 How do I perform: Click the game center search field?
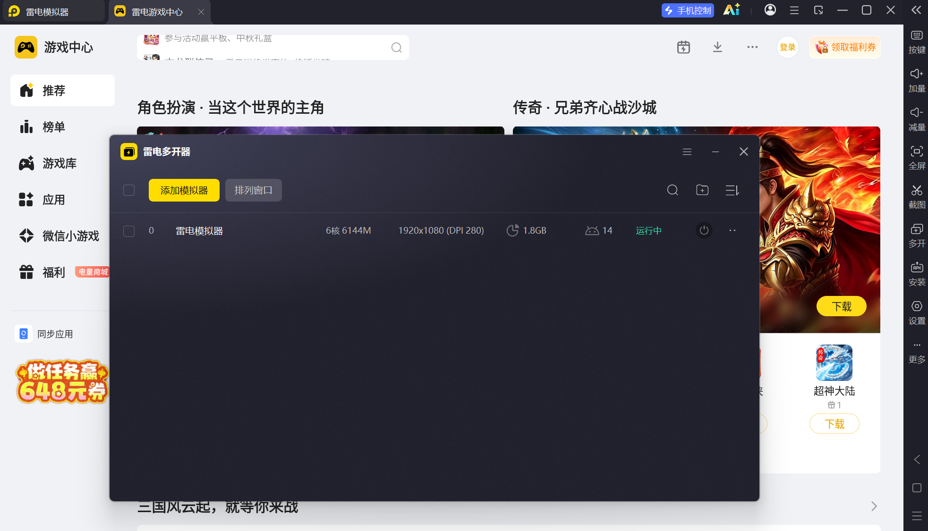(273, 47)
